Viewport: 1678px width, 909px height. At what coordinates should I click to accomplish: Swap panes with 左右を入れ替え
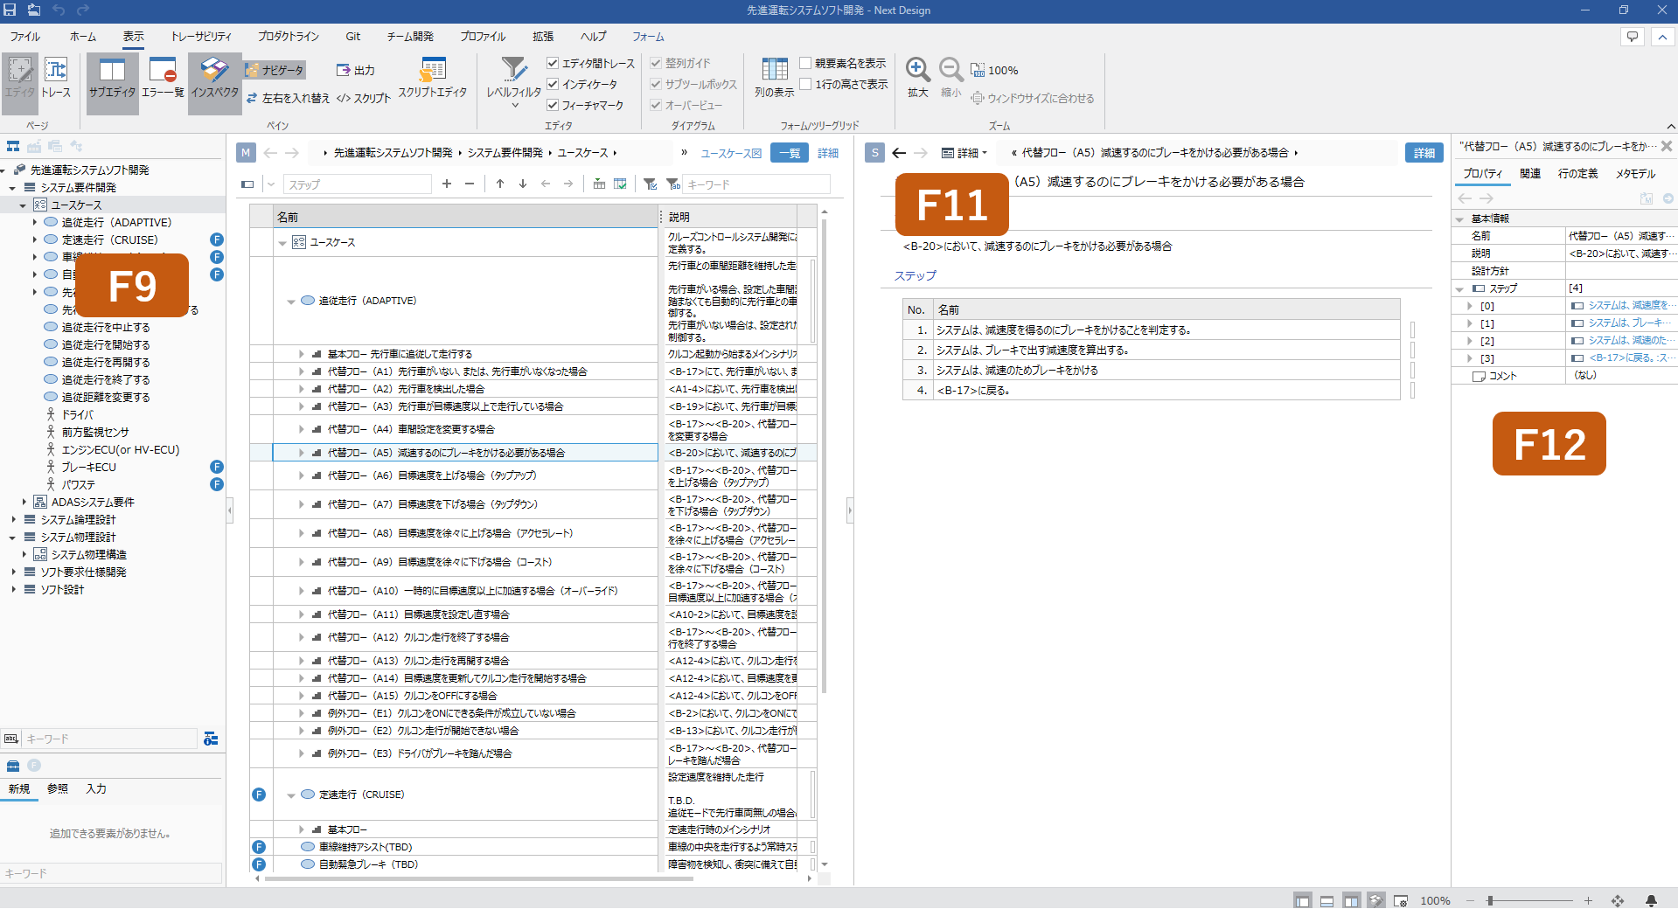click(288, 98)
